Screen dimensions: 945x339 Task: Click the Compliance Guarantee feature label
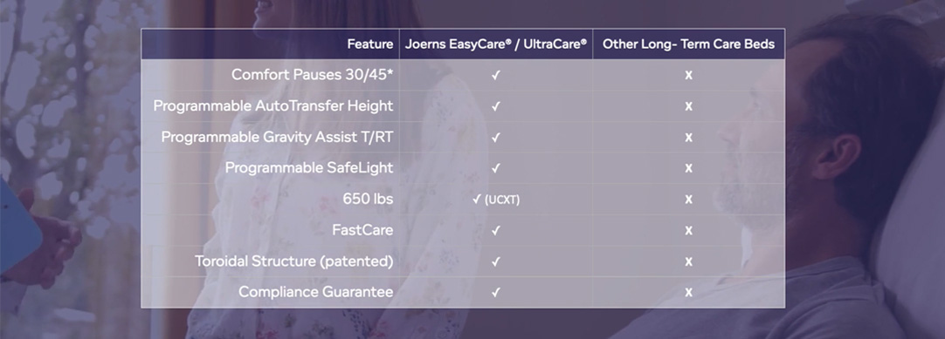pos(316,292)
